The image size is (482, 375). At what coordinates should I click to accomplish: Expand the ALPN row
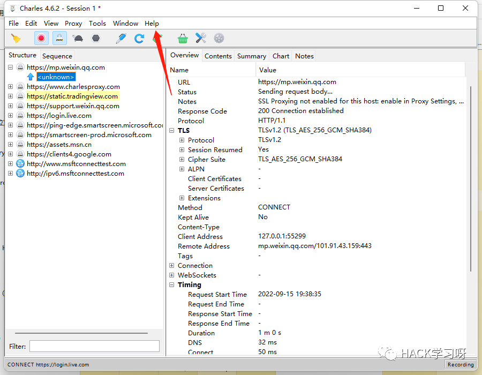[x=182, y=169]
